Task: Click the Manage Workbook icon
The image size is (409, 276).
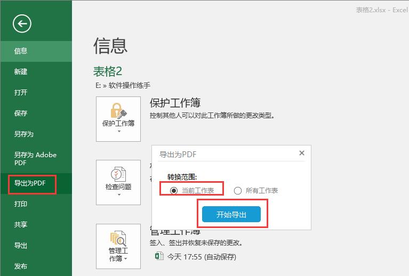Action: [118, 238]
